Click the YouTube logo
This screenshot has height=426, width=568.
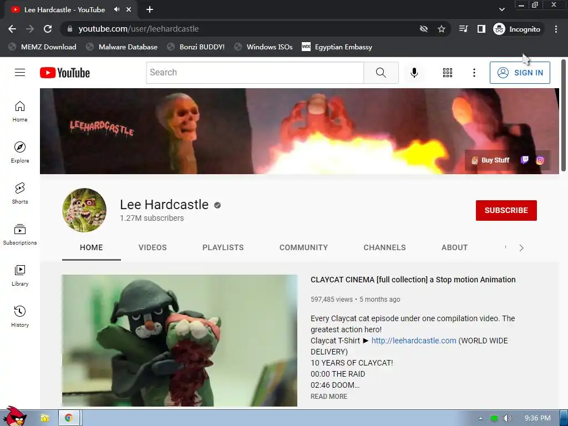coord(65,73)
